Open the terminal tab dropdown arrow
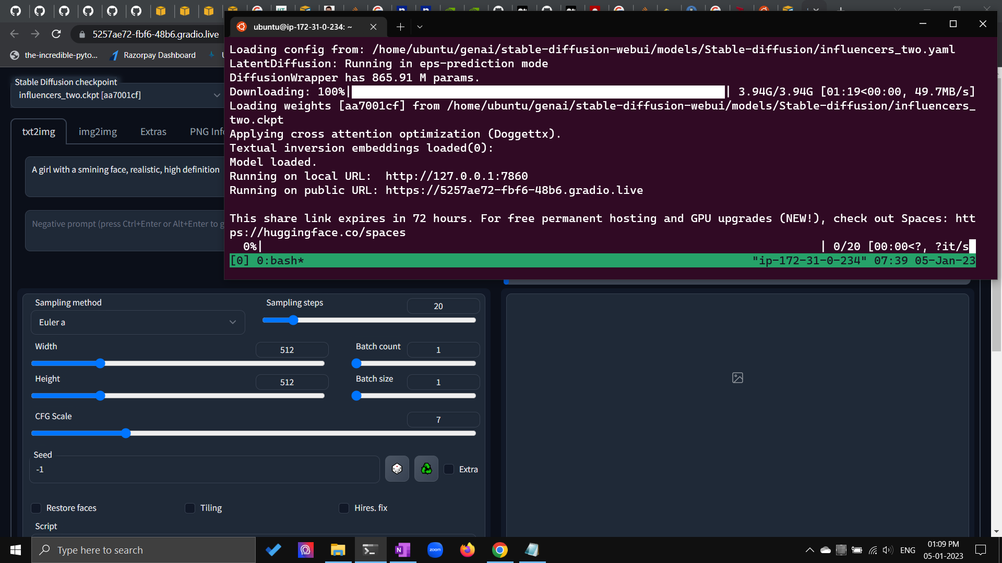Image resolution: width=1002 pixels, height=563 pixels. [420, 27]
